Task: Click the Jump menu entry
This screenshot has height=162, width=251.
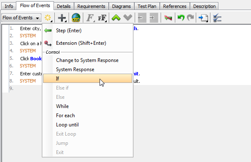Action: click(x=87, y=143)
